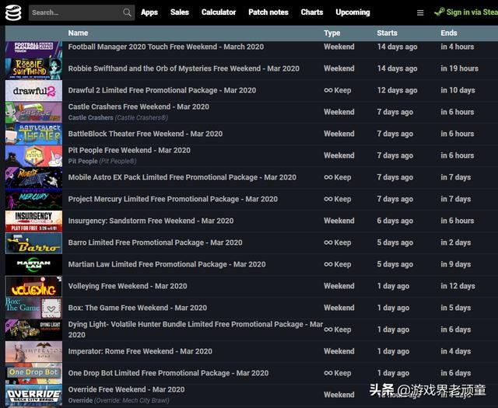
Task: Sort table by Ends column header
Action: (x=449, y=33)
